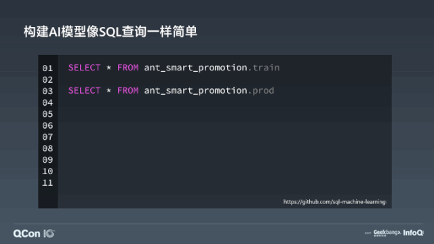The image size is (434, 244).
Task: Open the github.com/sql-machine-learning link
Action: (334, 202)
